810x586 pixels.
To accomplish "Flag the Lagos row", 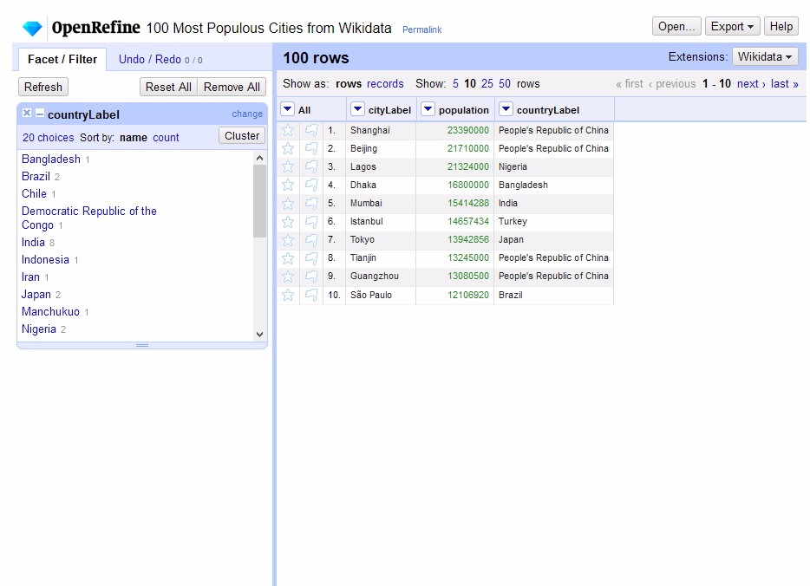I will pyautogui.click(x=311, y=166).
